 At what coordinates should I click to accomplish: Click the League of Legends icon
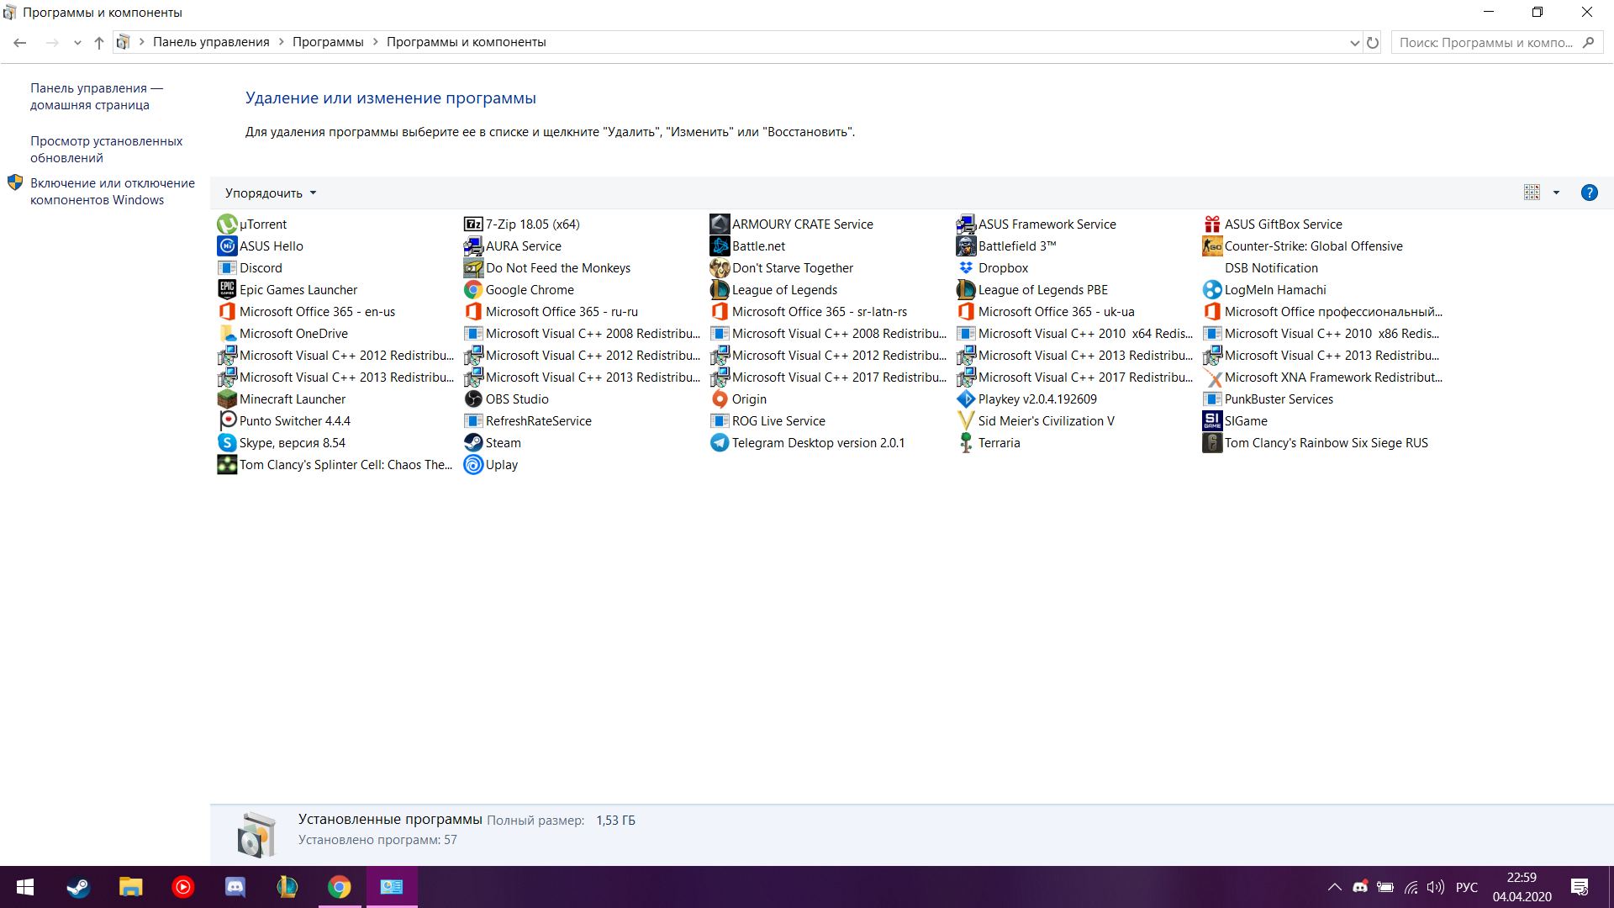pos(720,290)
